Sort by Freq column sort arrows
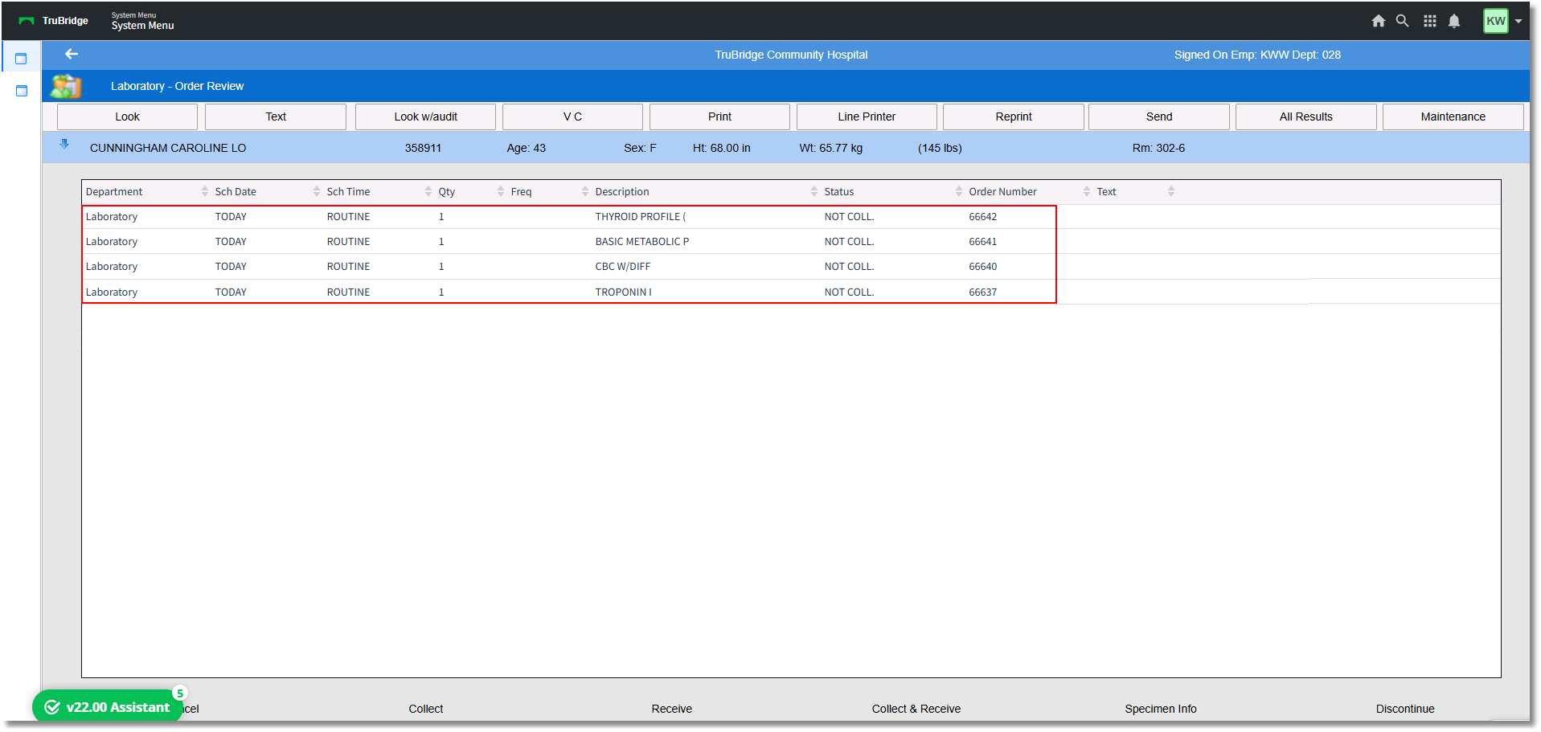1541x732 pixels. coord(585,191)
